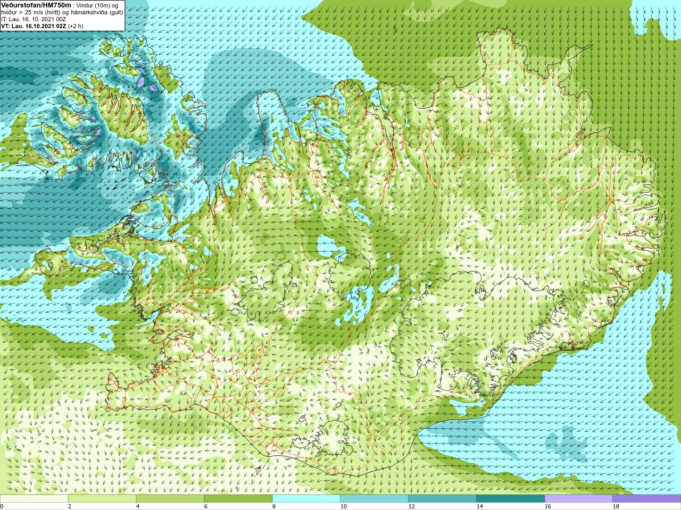Click the 'hviður > 25 m/s (hvítt)' description line
This screenshot has width=681, height=510.
(x=62, y=12)
